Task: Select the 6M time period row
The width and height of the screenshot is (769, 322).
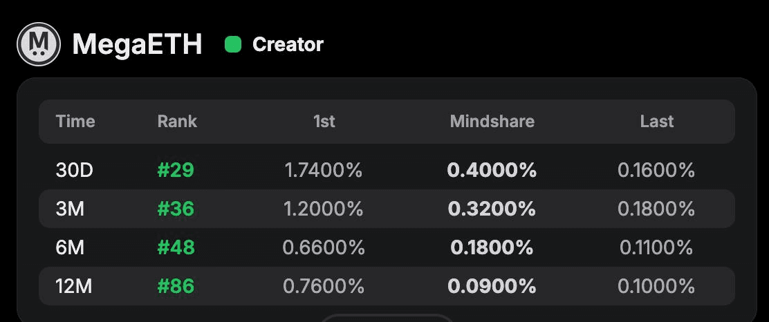Action: [70, 247]
